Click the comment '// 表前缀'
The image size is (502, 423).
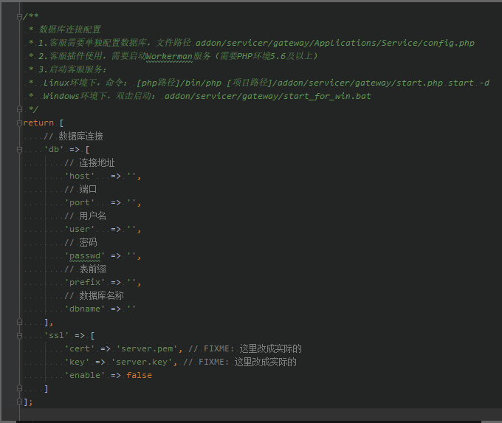(85, 269)
